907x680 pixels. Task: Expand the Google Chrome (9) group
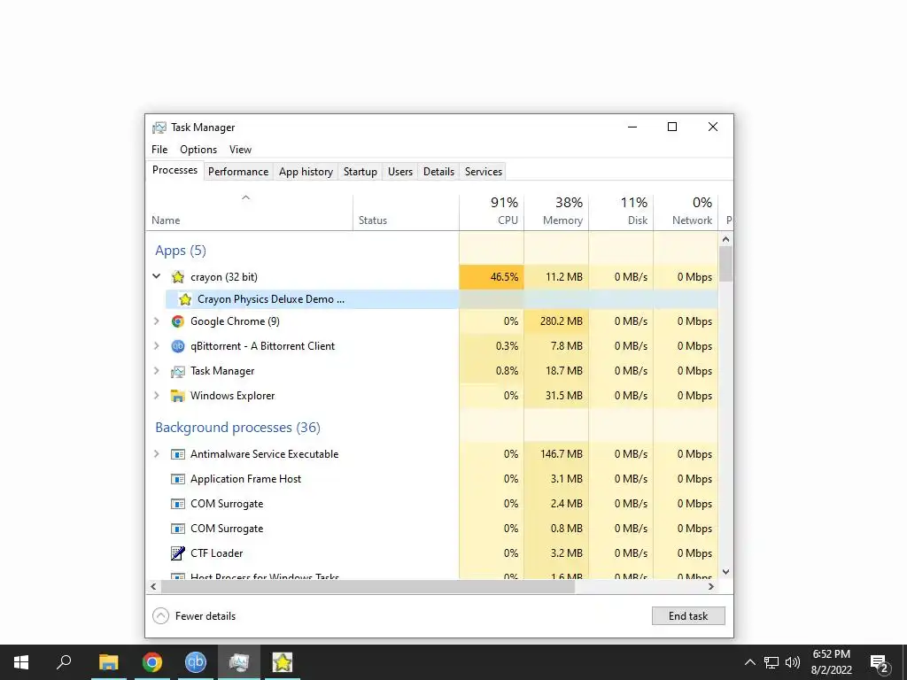(x=156, y=321)
